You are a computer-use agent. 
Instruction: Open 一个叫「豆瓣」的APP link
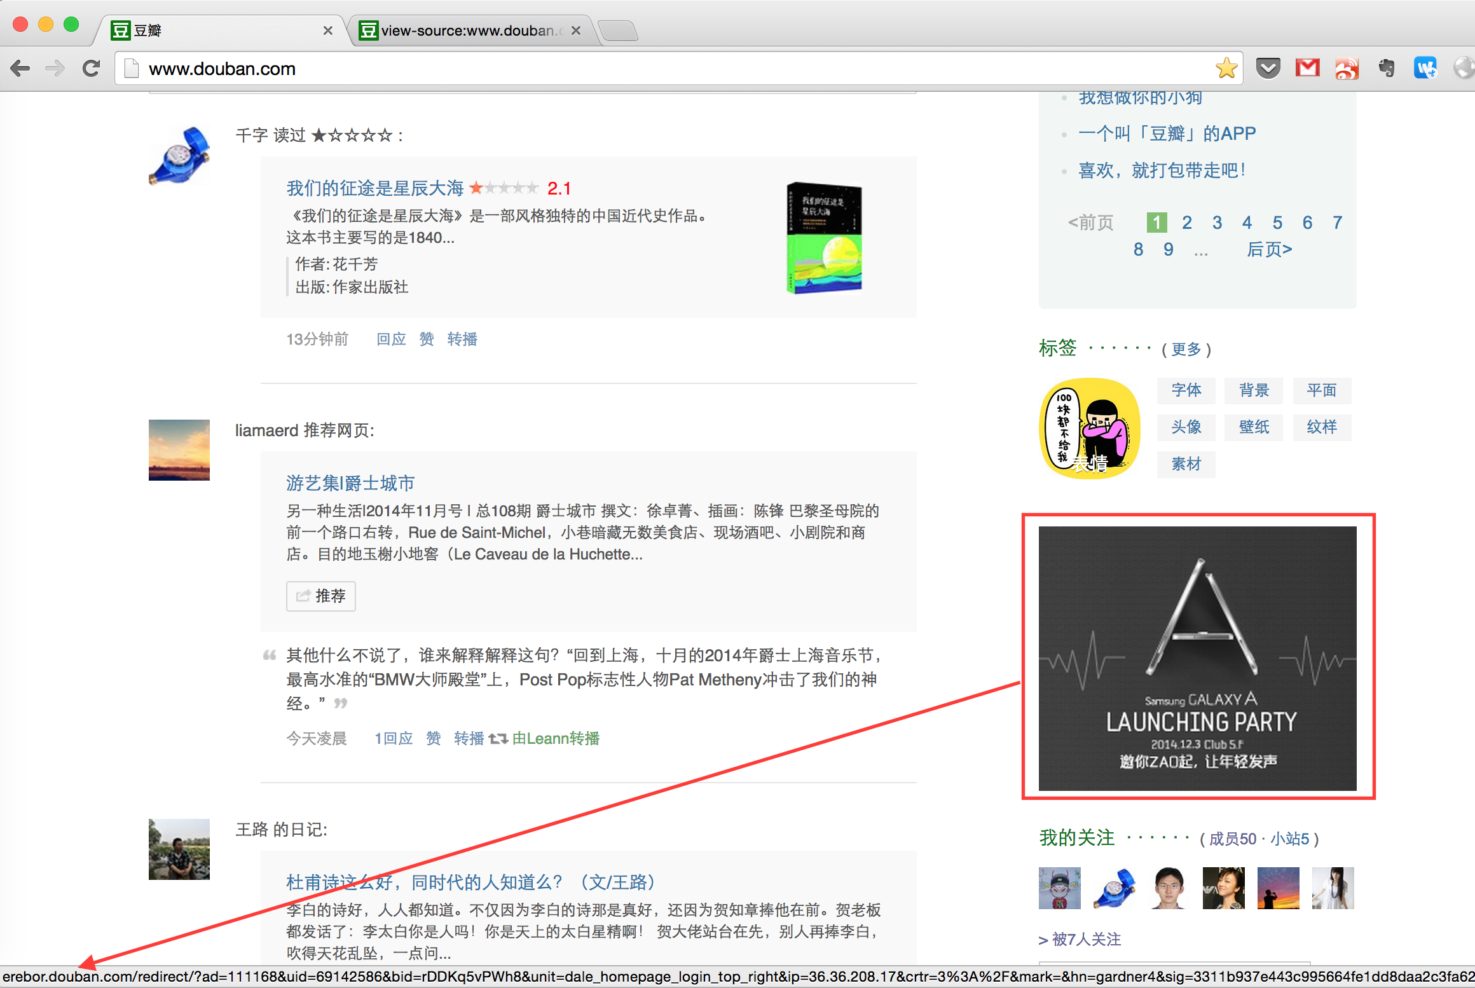click(1167, 134)
